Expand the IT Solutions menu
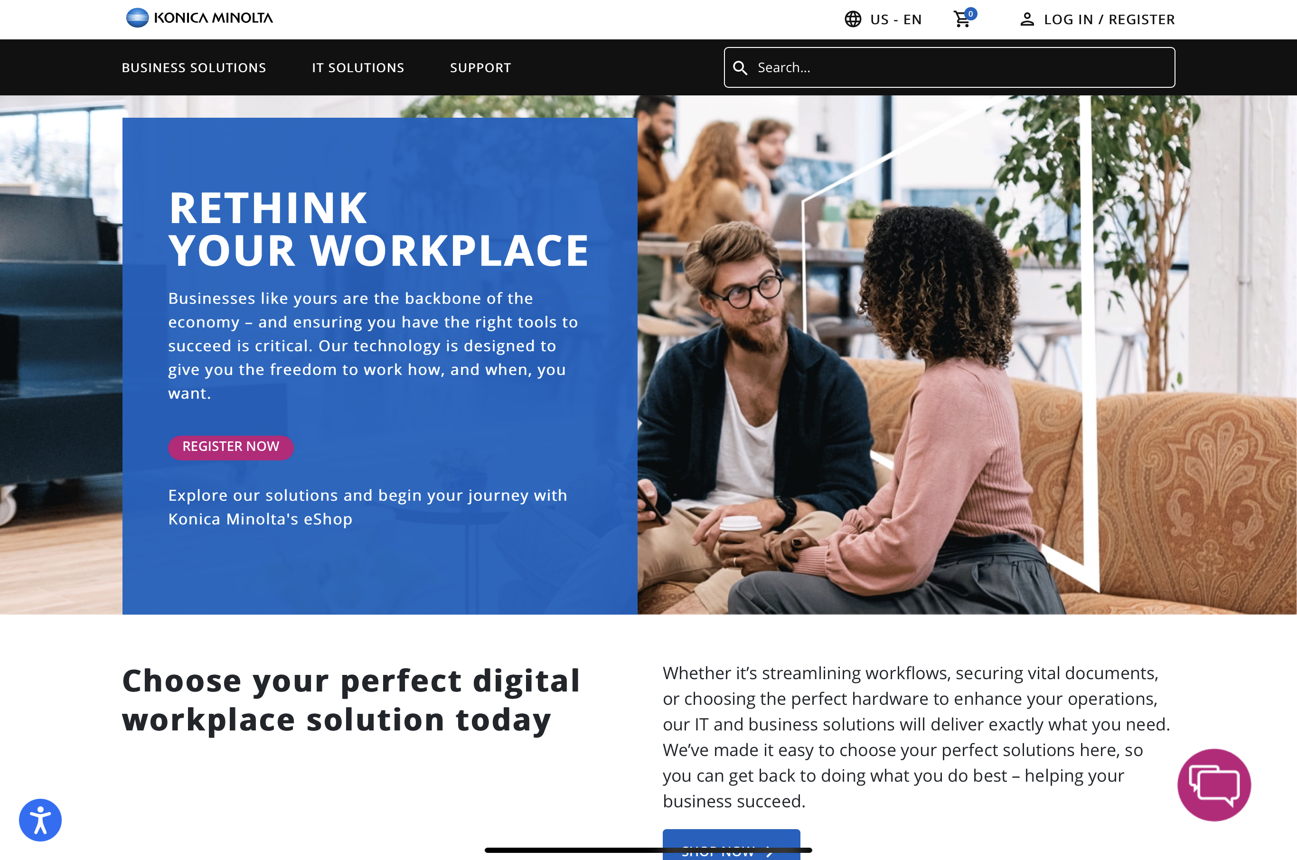Image resolution: width=1297 pixels, height=860 pixels. pyautogui.click(x=357, y=67)
